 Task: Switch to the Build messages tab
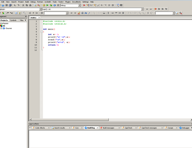(x=108, y=128)
